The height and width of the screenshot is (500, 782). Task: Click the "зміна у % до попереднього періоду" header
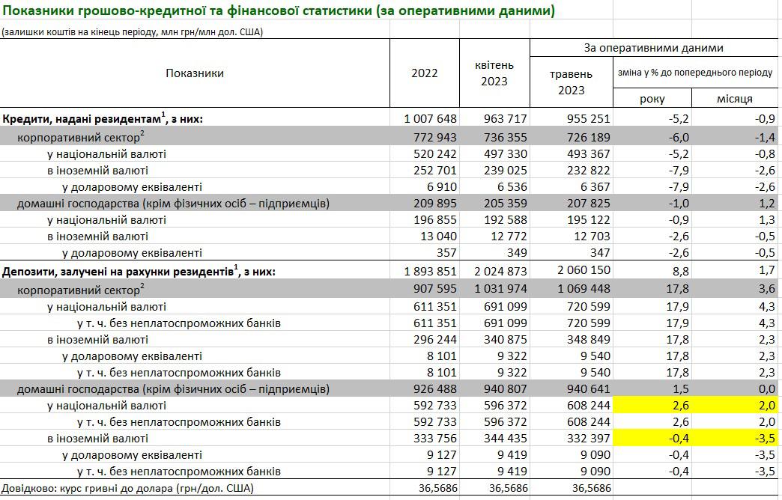pyautogui.click(x=696, y=73)
